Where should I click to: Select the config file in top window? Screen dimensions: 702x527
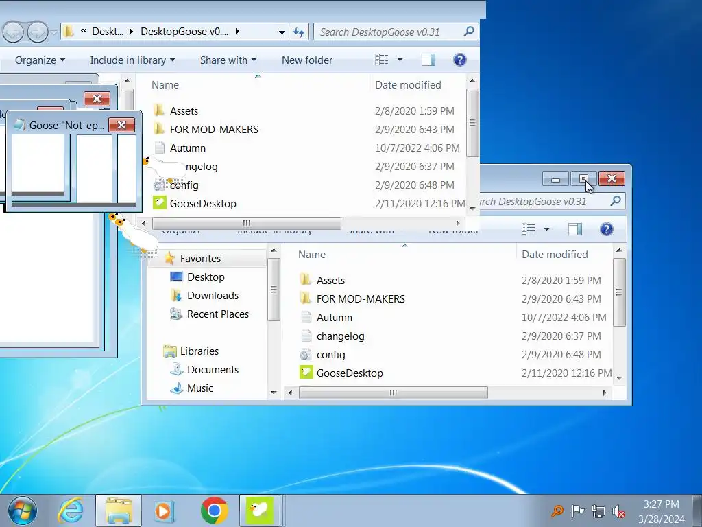click(184, 185)
